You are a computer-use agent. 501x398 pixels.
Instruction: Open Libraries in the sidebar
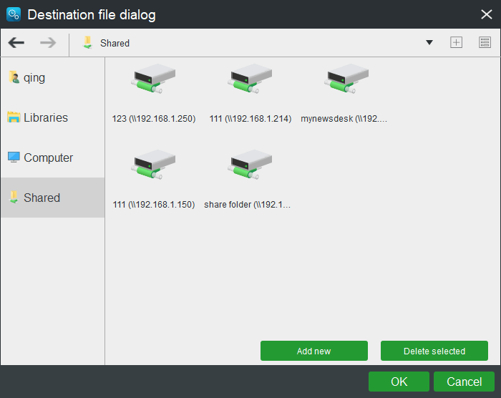pos(53,117)
